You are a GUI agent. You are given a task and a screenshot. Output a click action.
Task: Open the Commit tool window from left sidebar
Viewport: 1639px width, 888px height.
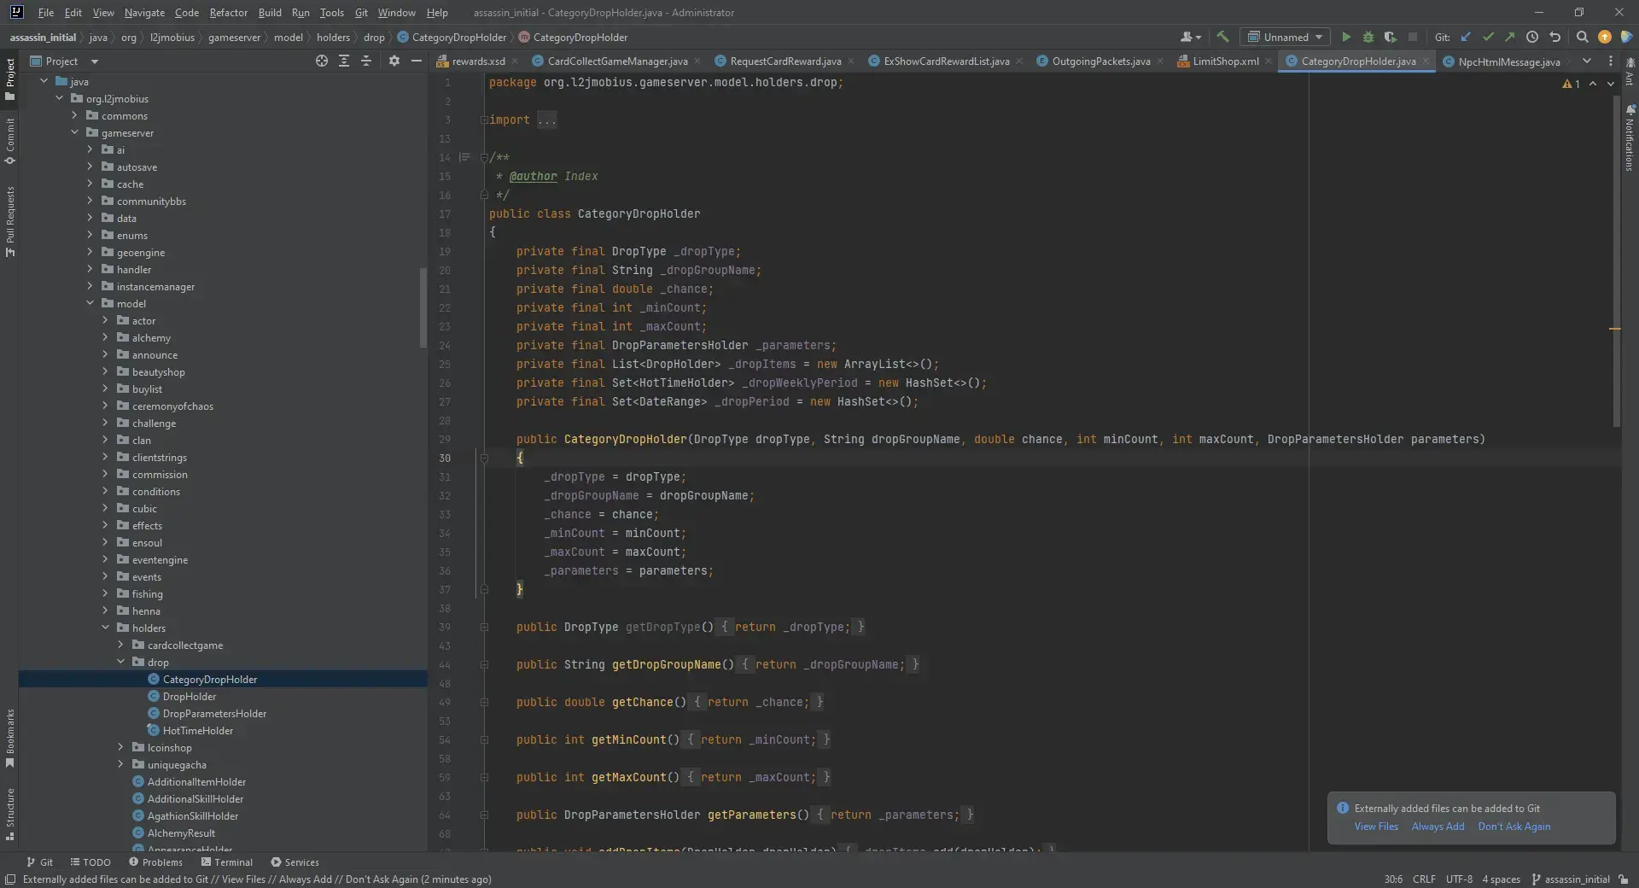click(9, 141)
